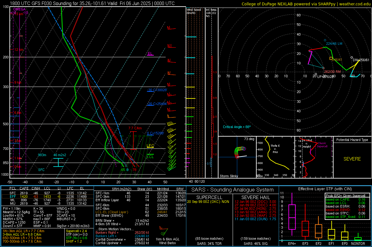Viewport: 372px width, 247px height.
Task: Select the 20 Sep 99 00Z (OKC) NON analogue
Action: (208, 202)
